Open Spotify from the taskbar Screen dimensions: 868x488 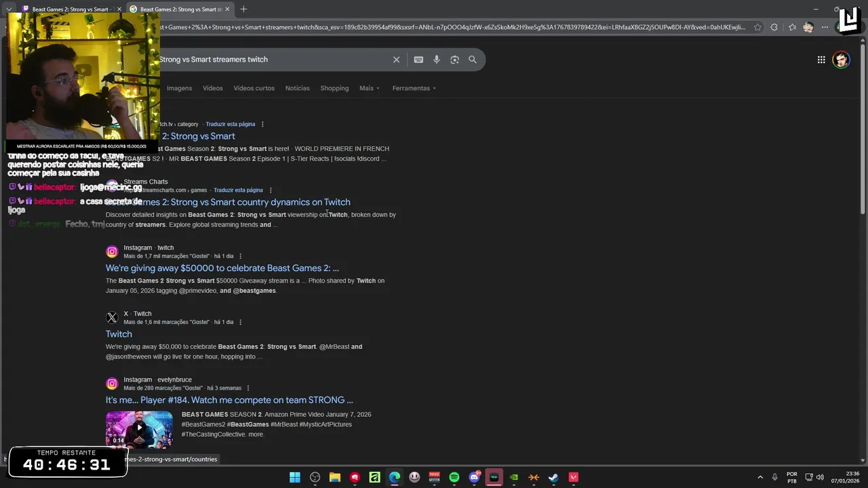pyautogui.click(x=454, y=477)
